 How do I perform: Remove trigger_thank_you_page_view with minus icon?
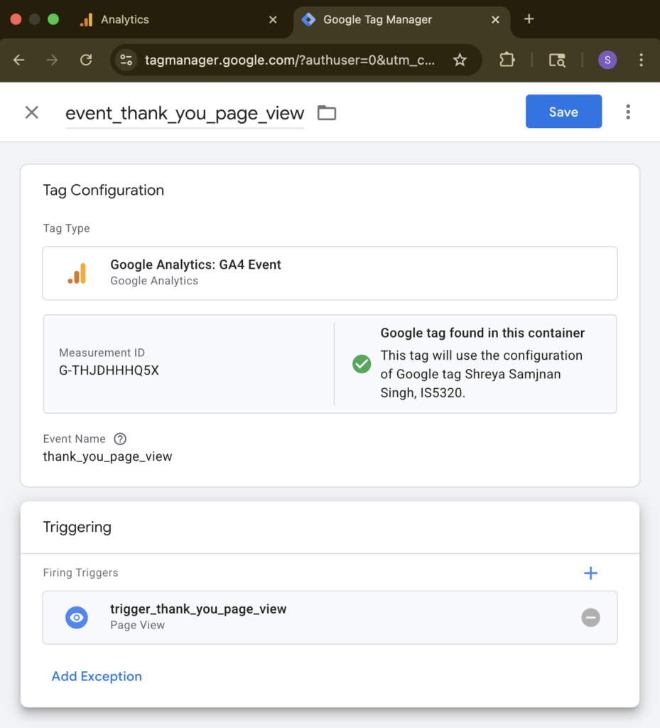tap(590, 618)
